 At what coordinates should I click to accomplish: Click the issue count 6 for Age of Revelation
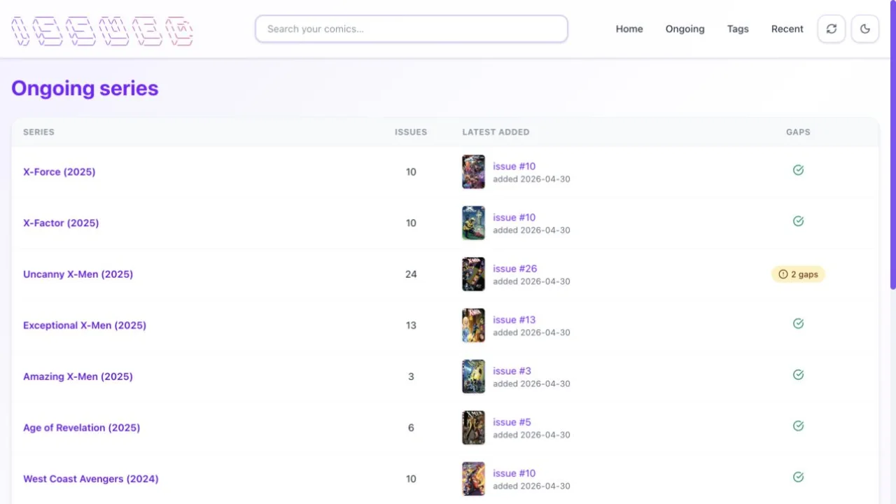click(411, 427)
